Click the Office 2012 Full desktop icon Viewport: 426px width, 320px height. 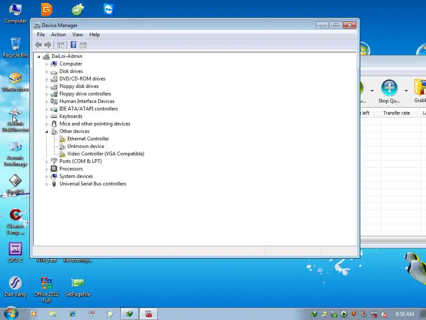[47, 290]
